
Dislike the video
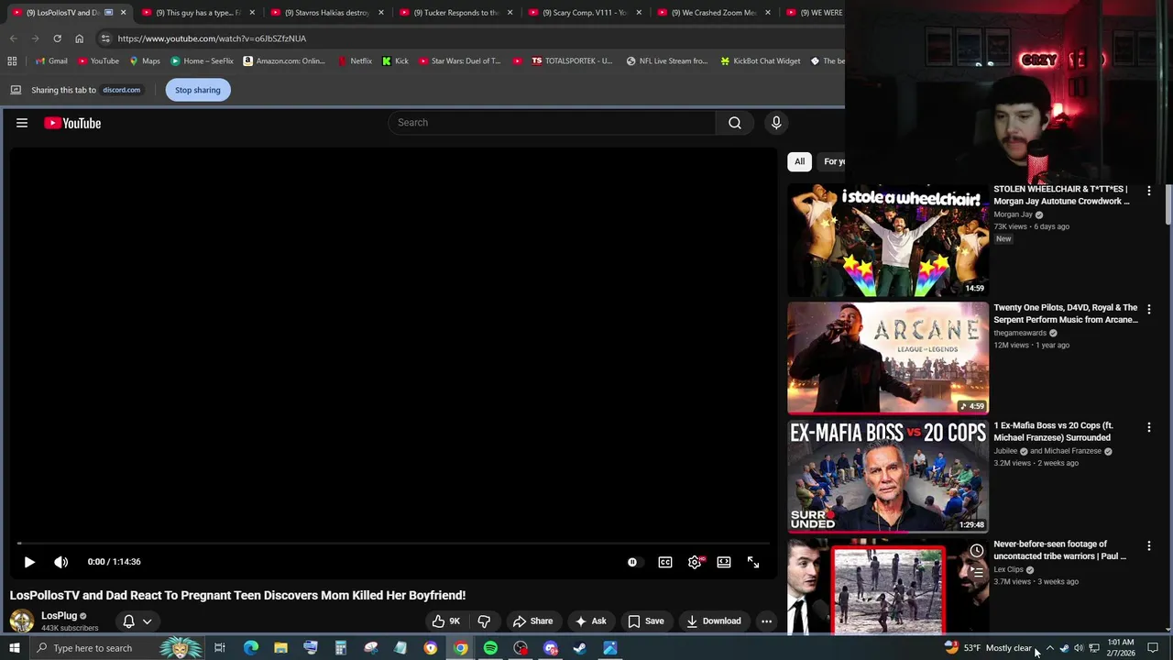click(484, 621)
